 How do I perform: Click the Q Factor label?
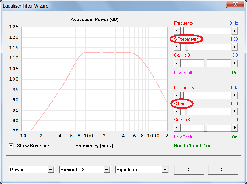pyautogui.click(x=182, y=103)
